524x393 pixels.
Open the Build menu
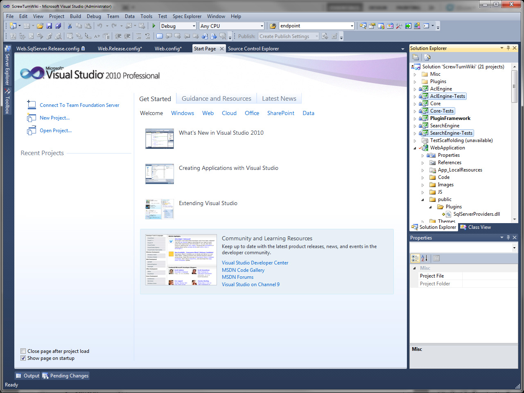(x=75, y=16)
